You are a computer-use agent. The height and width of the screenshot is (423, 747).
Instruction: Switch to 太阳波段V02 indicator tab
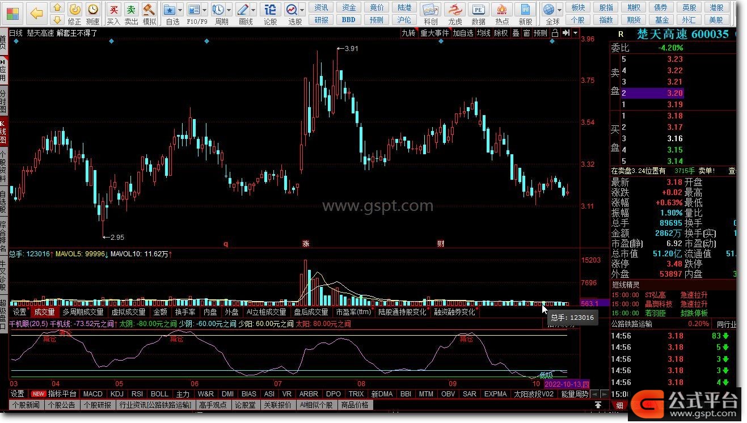(533, 394)
